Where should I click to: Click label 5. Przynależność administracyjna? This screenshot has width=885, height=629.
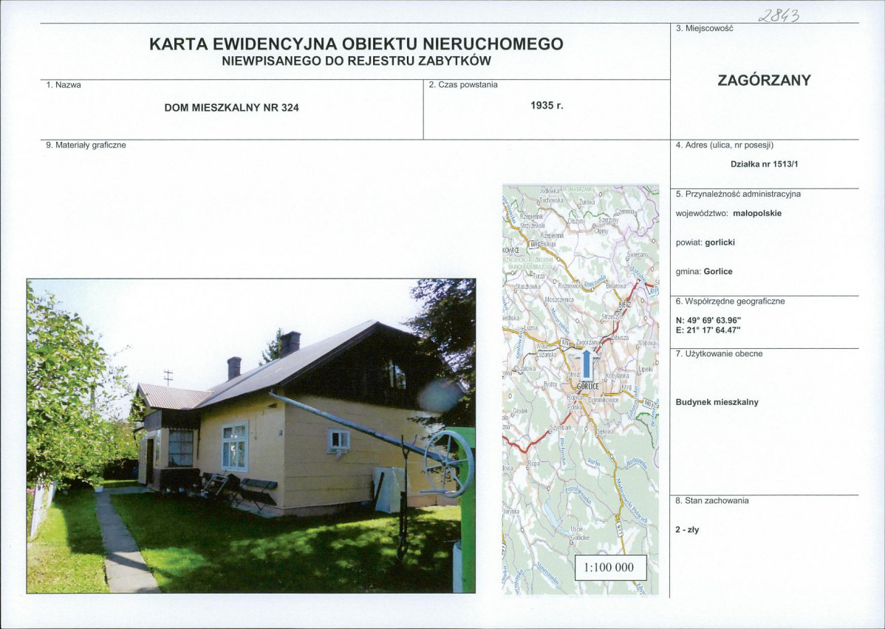738,194
